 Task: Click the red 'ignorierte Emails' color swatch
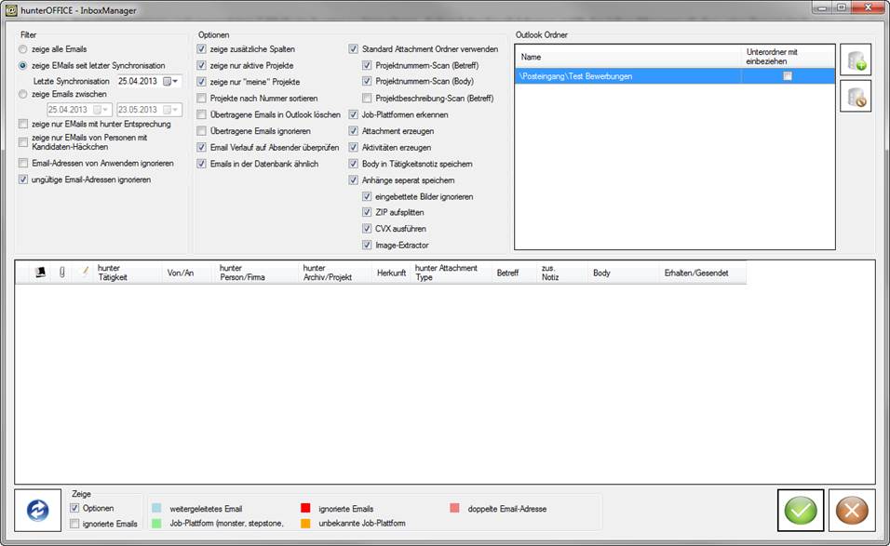[x=304, y=509]
